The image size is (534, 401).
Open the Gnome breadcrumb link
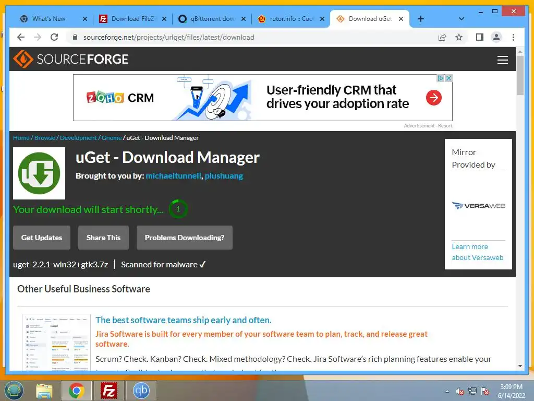click(112, 138)
